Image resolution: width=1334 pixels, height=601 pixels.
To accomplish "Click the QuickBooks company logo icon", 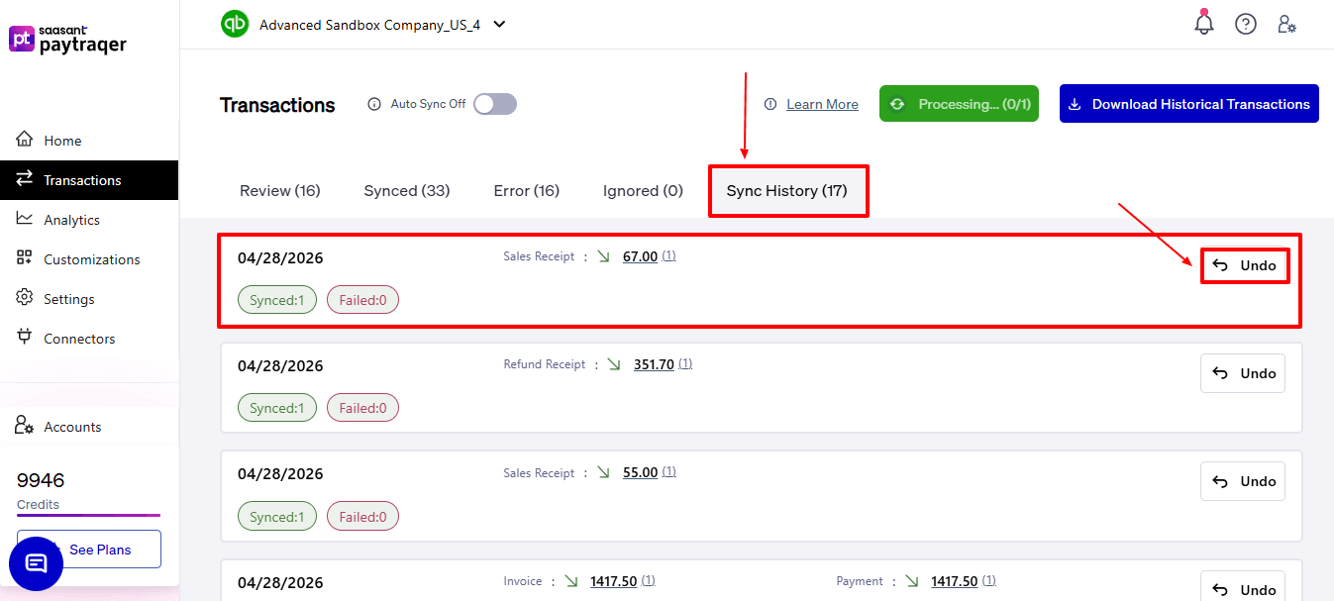I will point(235,24).
